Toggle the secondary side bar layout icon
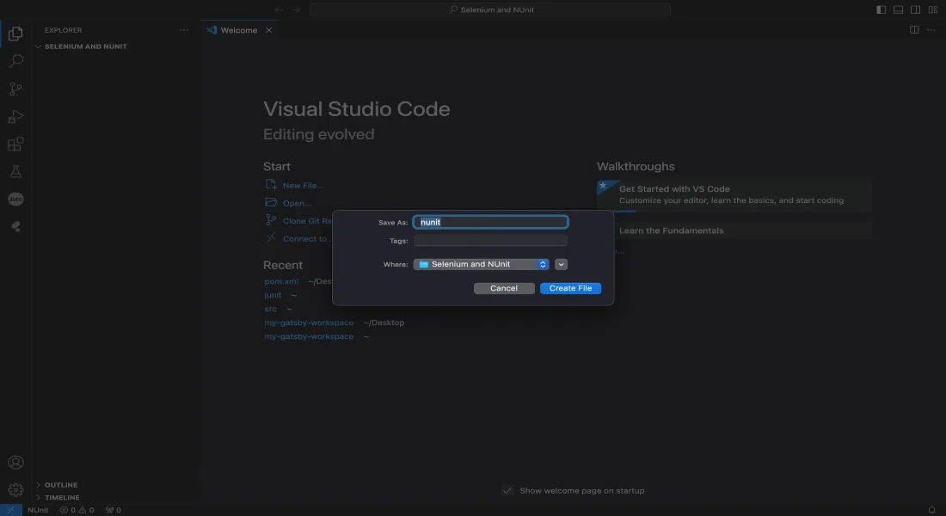 coord(915,9)
